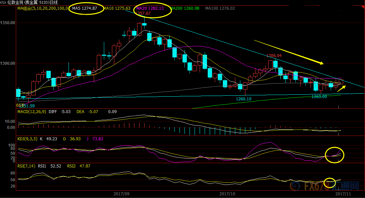The image size is (365, 198).
Task: Click the large yellow downtrend arrow annotation
Action: tap(288, 52)
